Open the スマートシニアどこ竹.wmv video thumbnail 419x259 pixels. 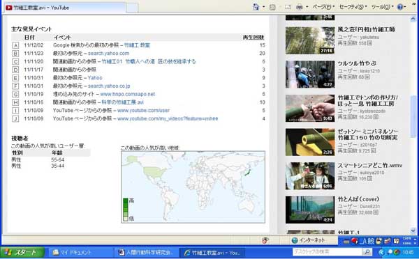[310, 176]
